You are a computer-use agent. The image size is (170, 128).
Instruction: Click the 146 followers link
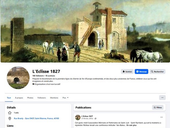[38, 76]
